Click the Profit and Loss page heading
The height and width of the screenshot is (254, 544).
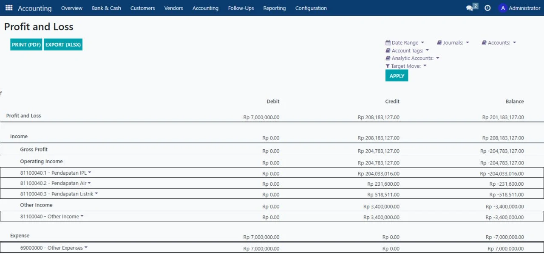coord(39,27)
